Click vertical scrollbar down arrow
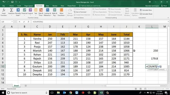This screenshot has width=170, height=95. [x=169, y=83]
